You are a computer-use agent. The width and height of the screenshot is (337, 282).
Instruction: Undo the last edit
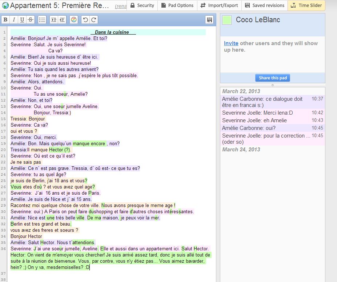85,20
